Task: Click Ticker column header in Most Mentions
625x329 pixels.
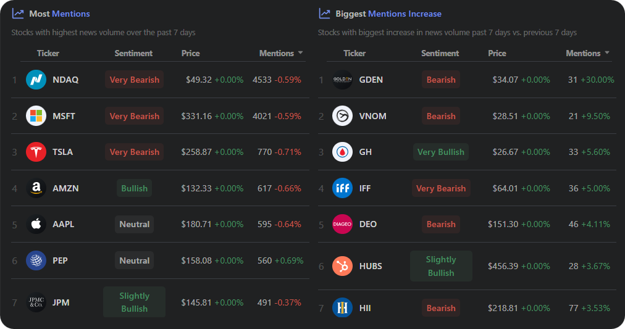Action: [48, 53]
